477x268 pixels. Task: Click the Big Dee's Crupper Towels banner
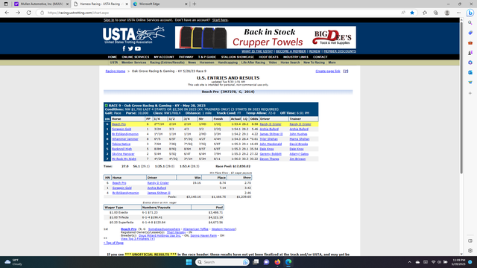click(265, 37)
